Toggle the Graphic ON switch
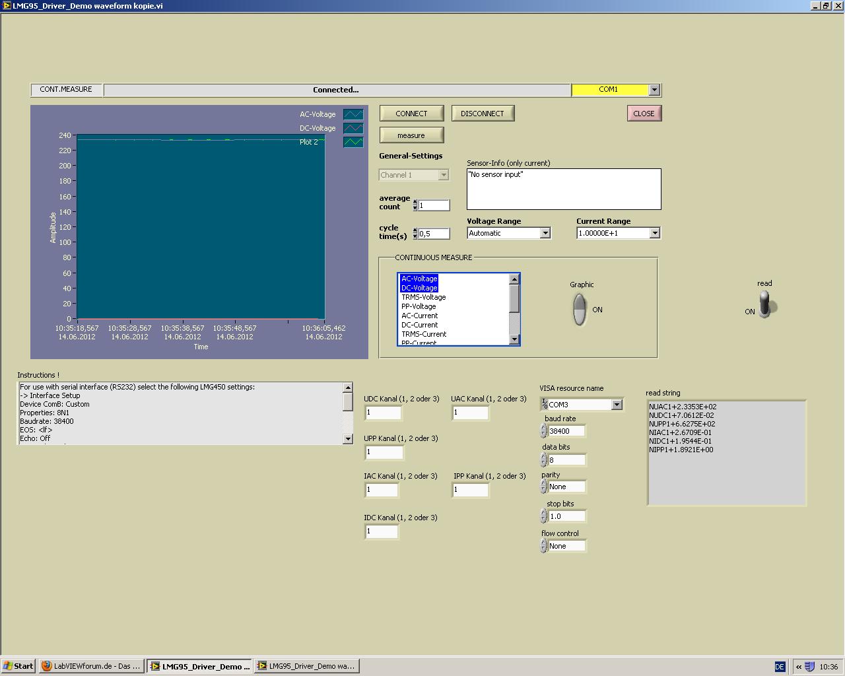The width and height of the screenshot is (845, 676). click(x=580, y=309)
